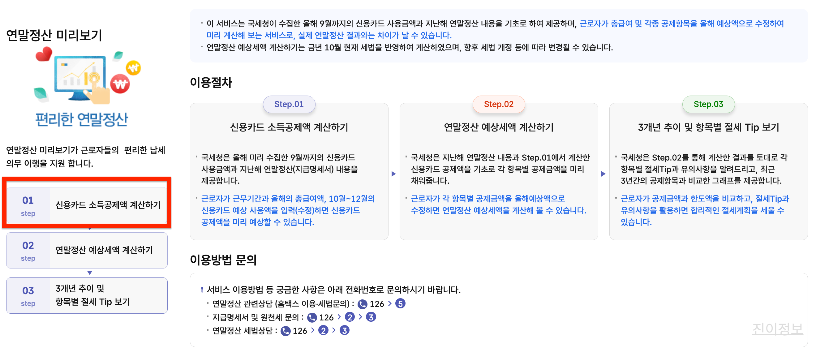The height and width of the screenshot is (352, 816).
Task: Select the Step.01 badge
Action: tap(289, 104)
